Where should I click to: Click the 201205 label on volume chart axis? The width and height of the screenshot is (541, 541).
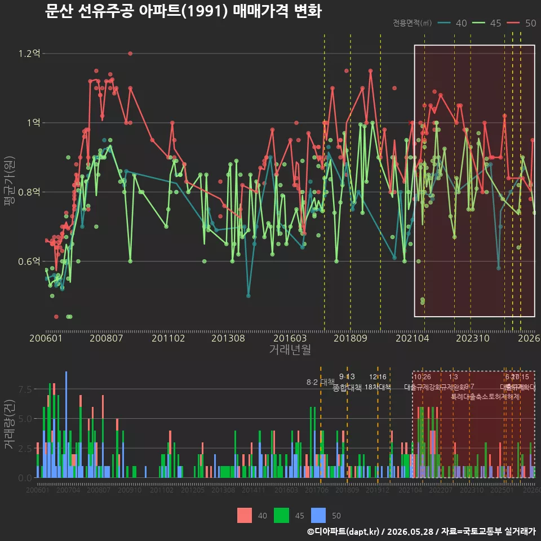tap(193, 490)
